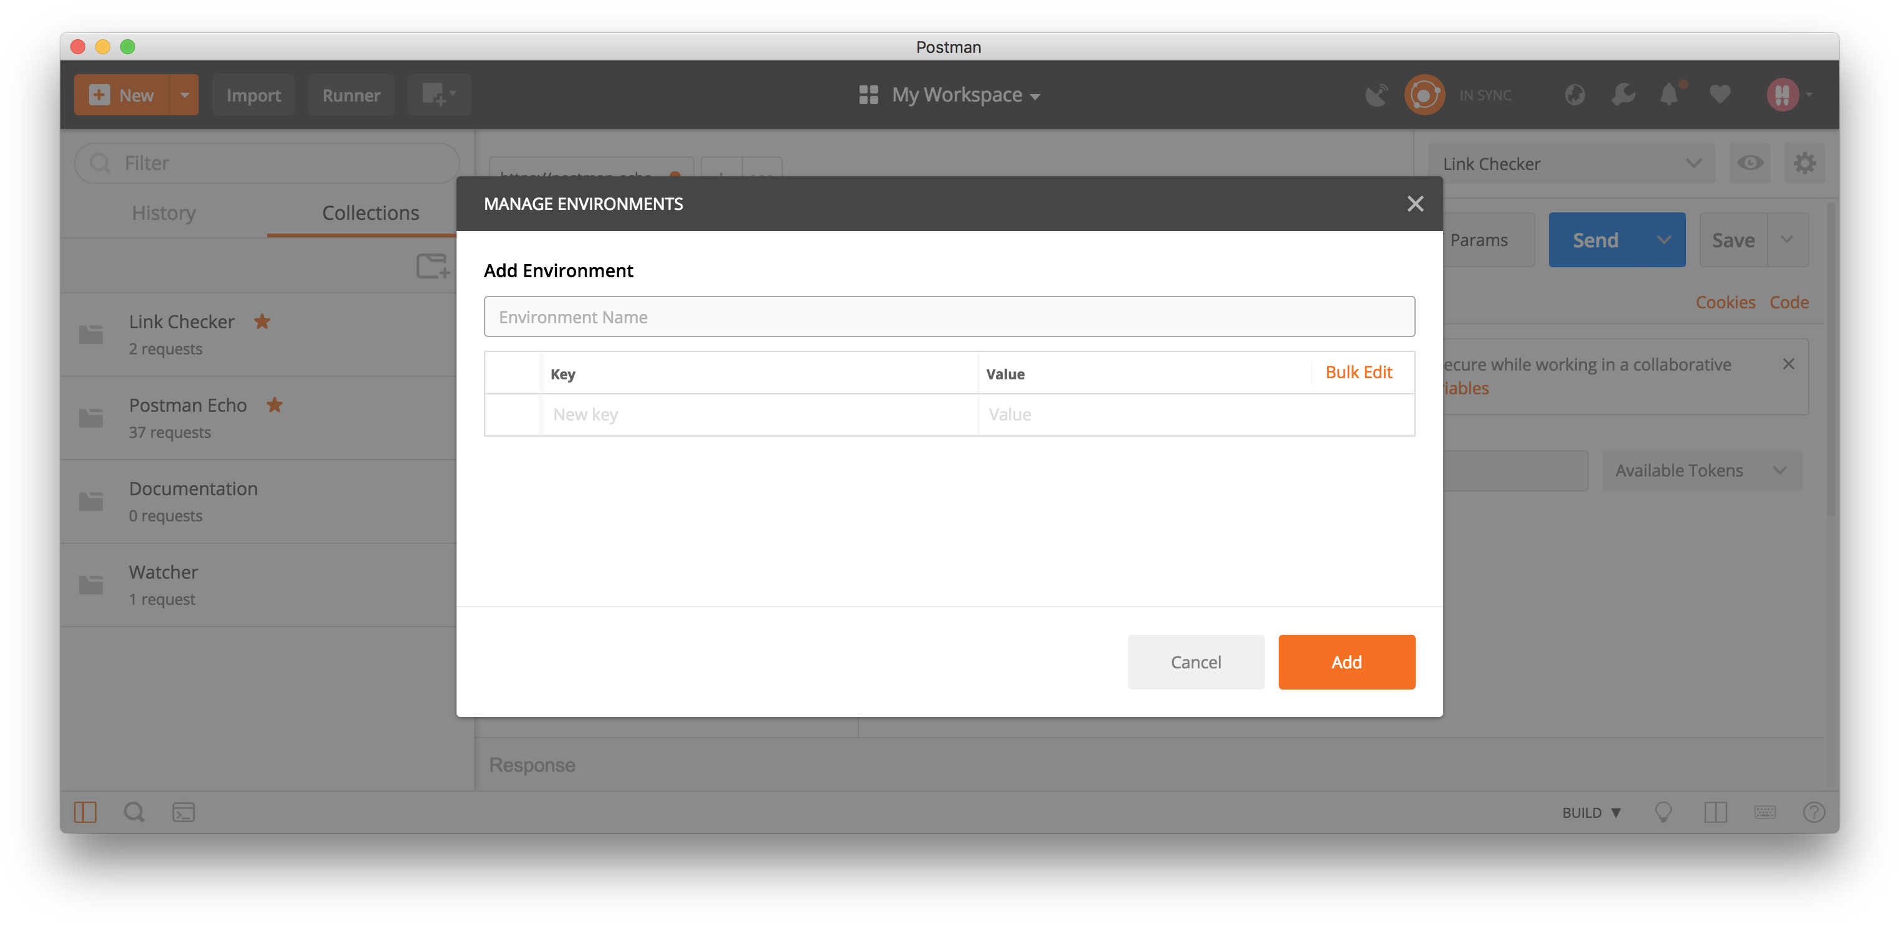1899x925 pixels.
Task: Open the Available Tokens dropdown
Action: pyautogui.click(x=1702, y=470)
